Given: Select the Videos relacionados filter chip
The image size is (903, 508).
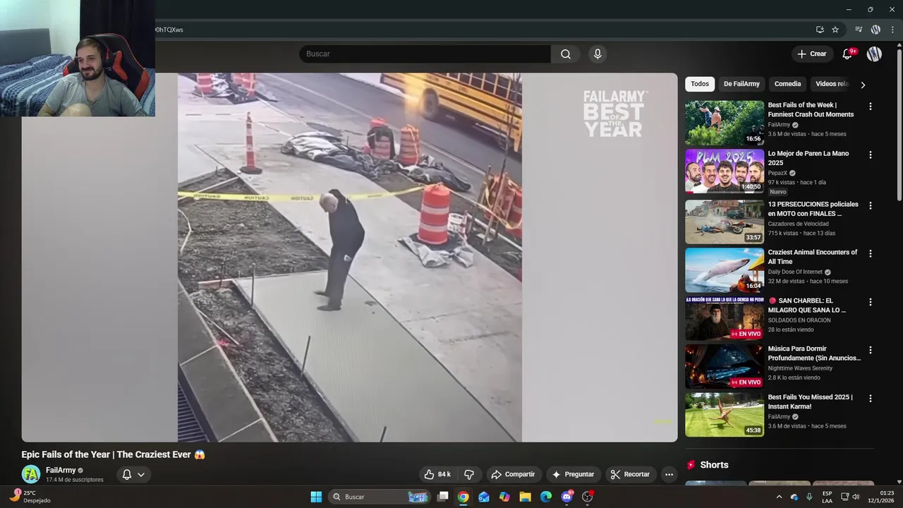Looking at the screenshot, I should [832, 84].
